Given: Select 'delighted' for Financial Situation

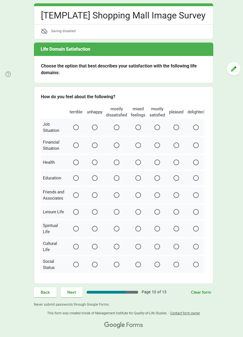Looking at the screenshot, I should [x=196, y=145].
